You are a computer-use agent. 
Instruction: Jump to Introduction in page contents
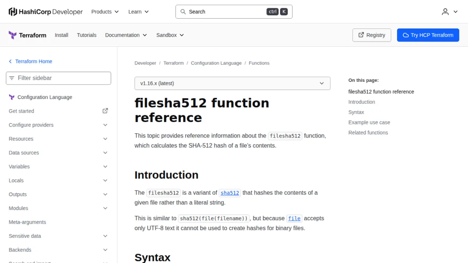362,102
